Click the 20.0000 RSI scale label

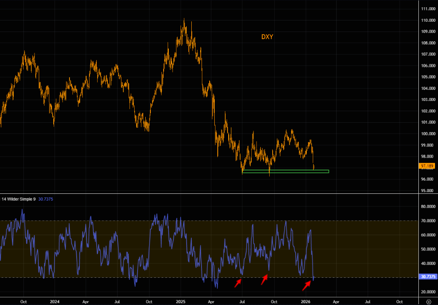pyautogui.click(x=427, y=292)
